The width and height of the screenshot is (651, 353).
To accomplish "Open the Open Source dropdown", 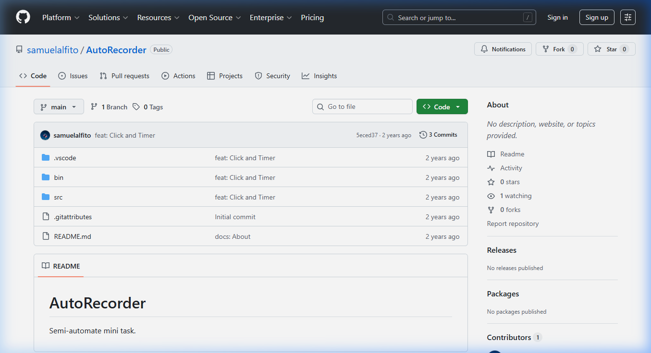I will (215, 17).
